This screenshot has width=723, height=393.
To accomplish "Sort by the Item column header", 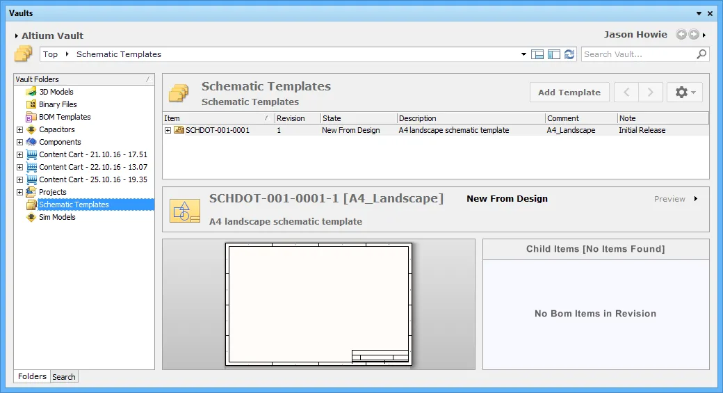I will [218, 118].
